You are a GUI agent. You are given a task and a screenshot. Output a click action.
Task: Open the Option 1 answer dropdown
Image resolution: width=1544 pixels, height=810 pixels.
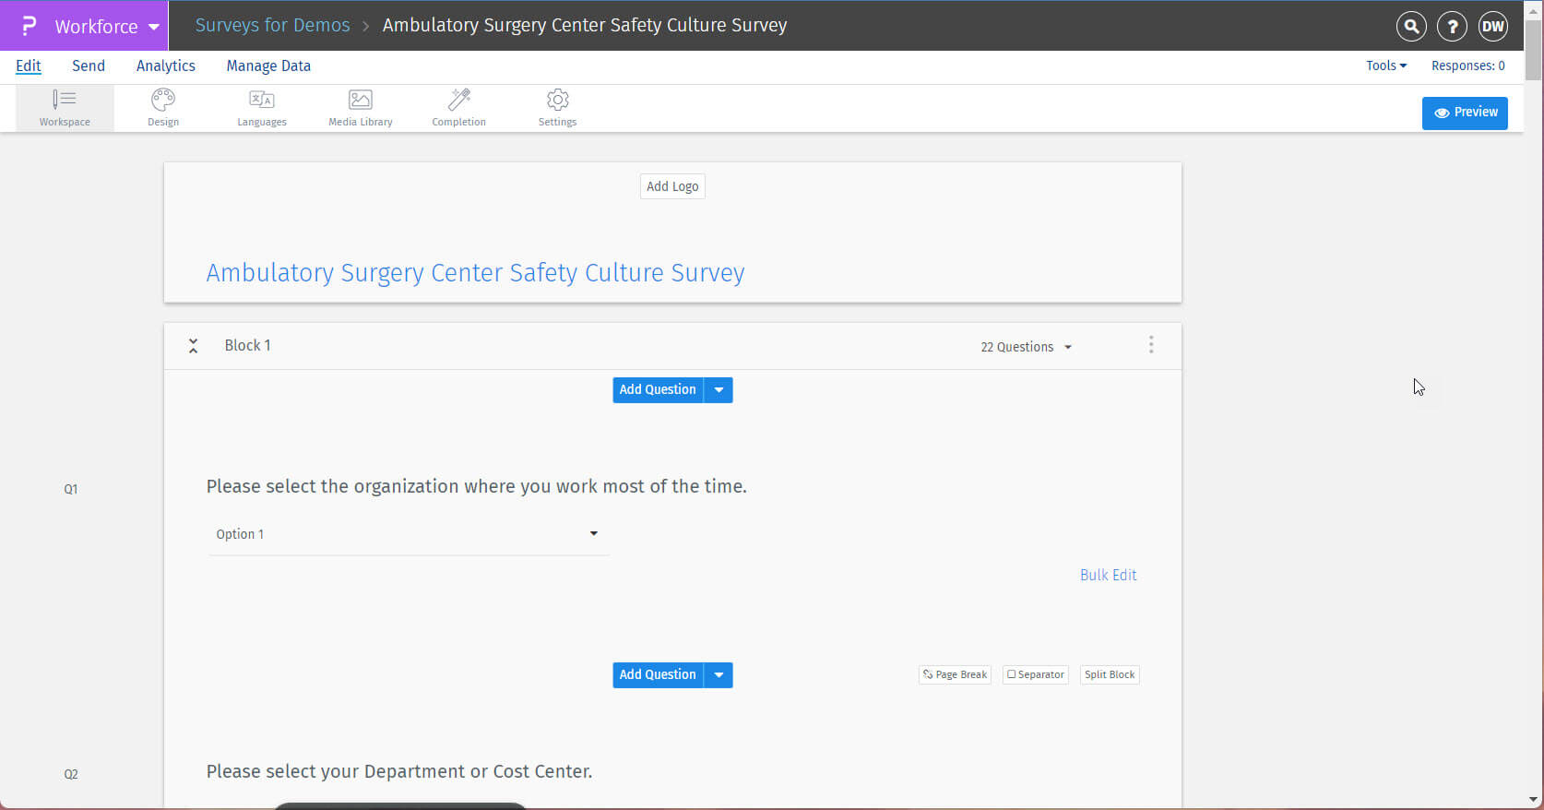pyautogui.click(x=409, y=534)
